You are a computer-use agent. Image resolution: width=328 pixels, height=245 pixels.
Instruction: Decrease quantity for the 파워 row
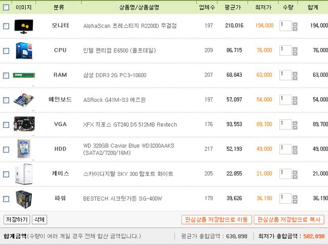point(295,202)
